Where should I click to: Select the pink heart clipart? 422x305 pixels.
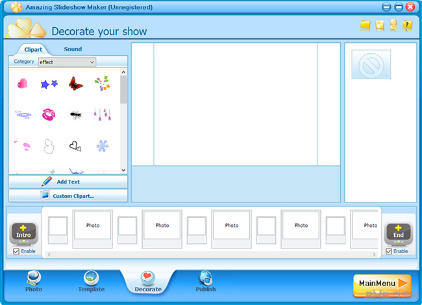(x=22, y=83)
